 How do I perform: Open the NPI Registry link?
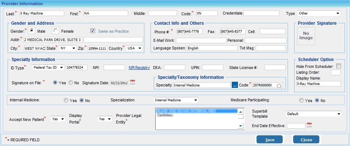click(139, 68)
